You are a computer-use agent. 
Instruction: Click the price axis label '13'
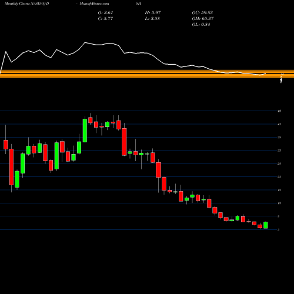click(x=279, y=203)
